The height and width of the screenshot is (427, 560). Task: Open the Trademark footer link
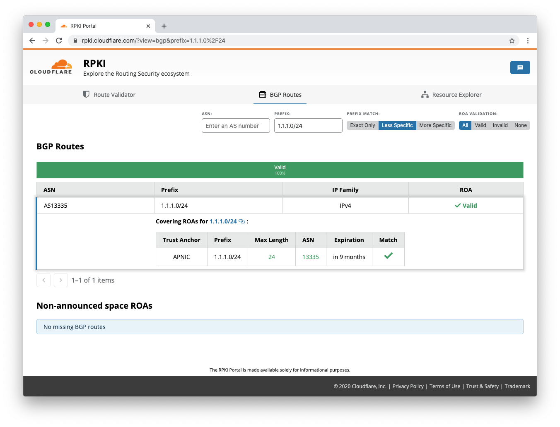point(517,386)
